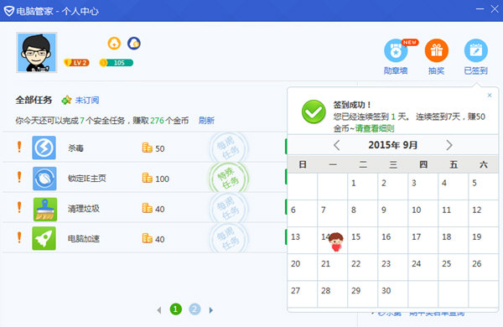Click the previous page arrow in pagination
The image size is (503, 327).
click(159, 310)
